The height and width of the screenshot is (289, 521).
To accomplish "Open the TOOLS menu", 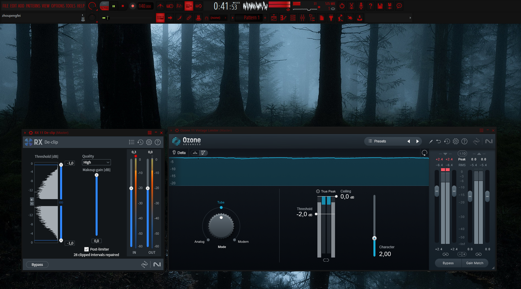I will (70, 6).
